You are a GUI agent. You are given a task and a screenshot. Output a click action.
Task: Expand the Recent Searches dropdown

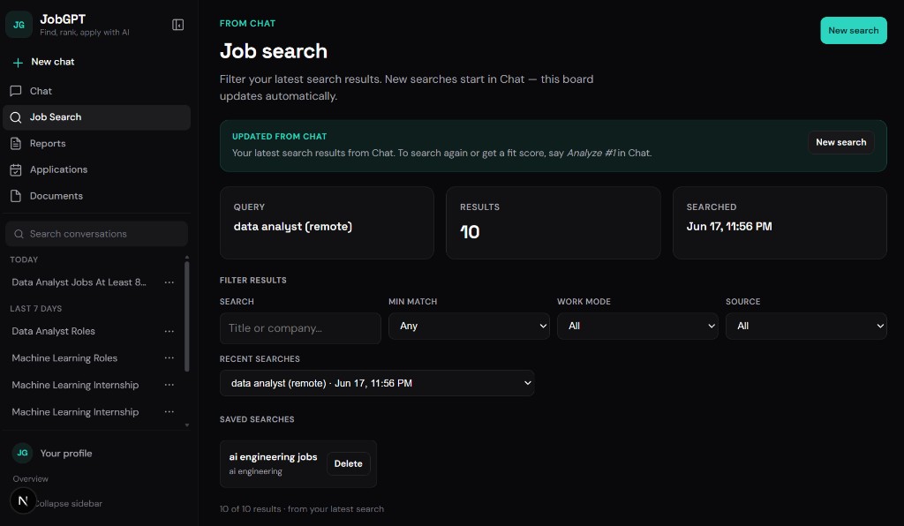tap(377, 383)
